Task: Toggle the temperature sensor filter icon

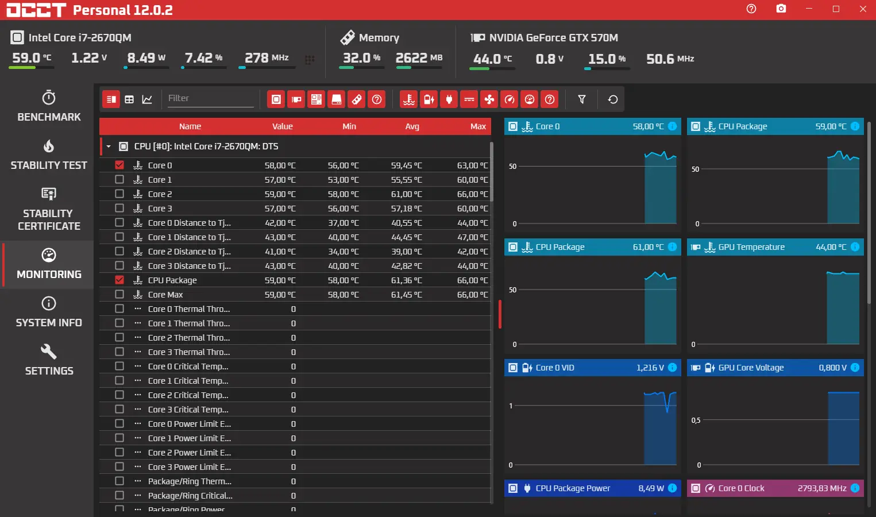Action: tap(409, 99)
